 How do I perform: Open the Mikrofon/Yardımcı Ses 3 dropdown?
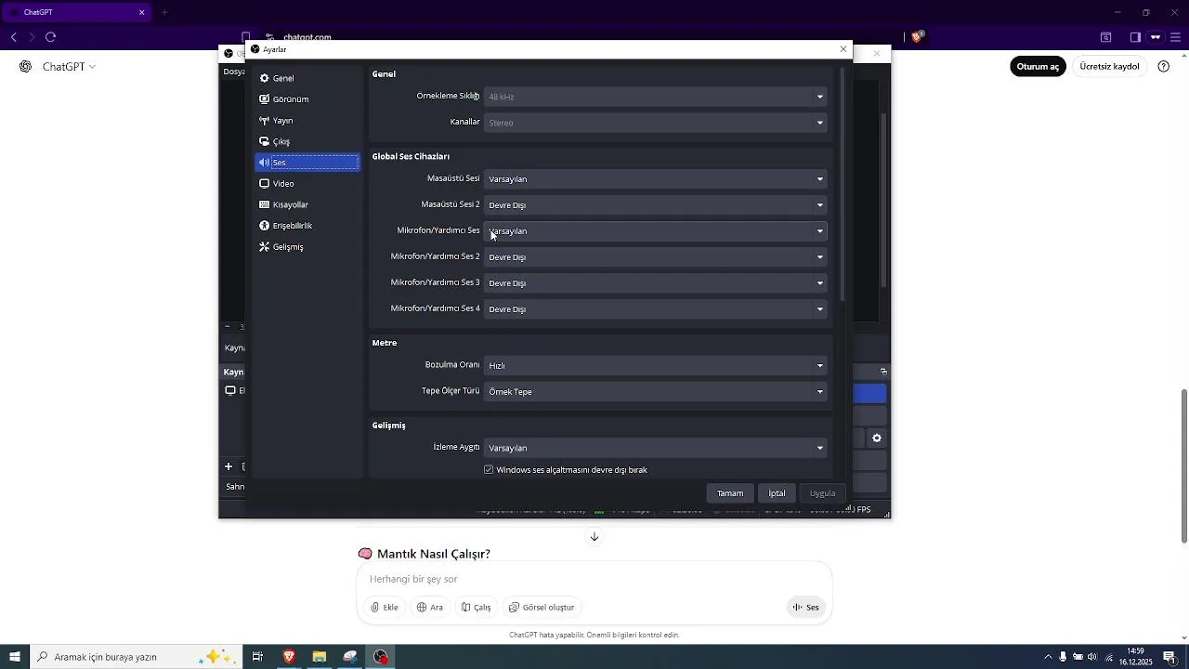(x=655, y=283)
